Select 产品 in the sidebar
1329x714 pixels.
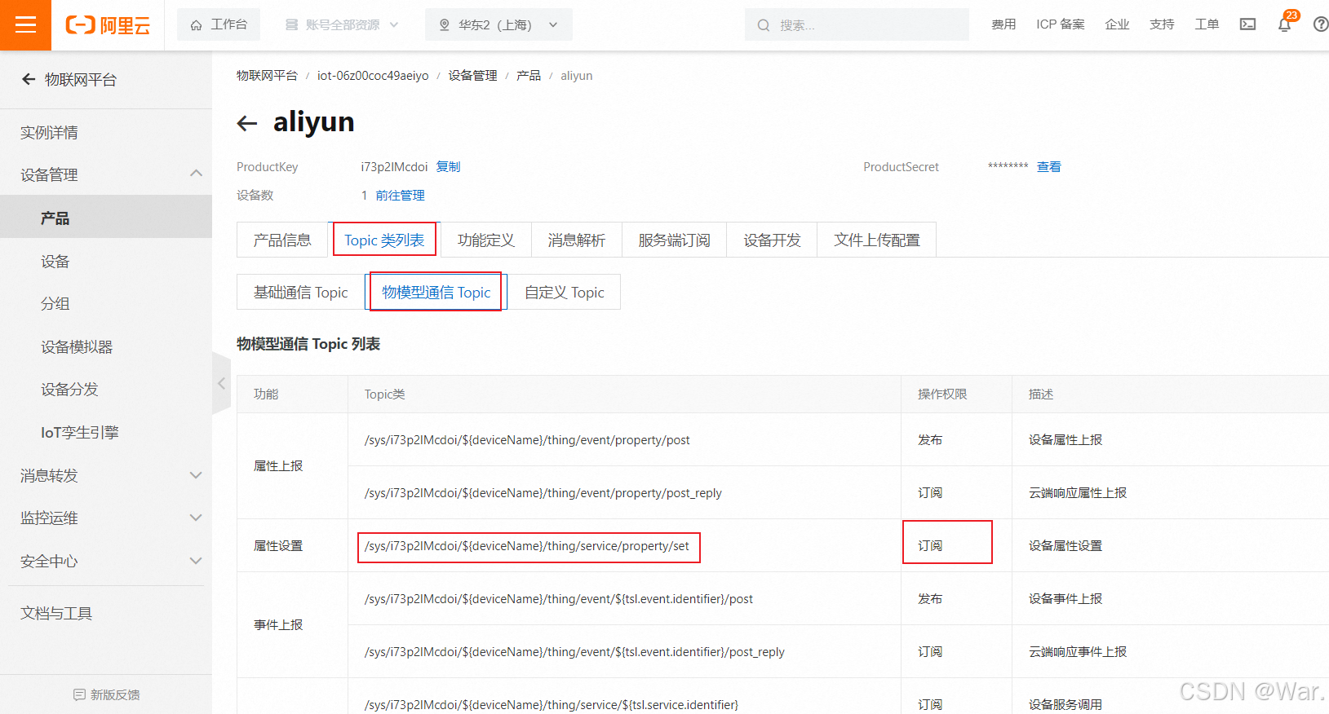(x=106, y=218)
